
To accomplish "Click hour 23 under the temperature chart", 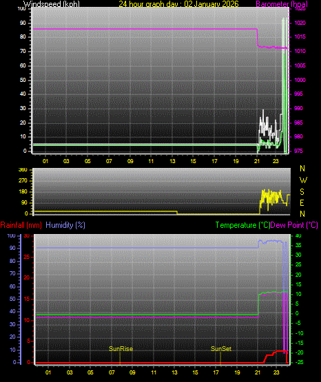I will (276, 372).
